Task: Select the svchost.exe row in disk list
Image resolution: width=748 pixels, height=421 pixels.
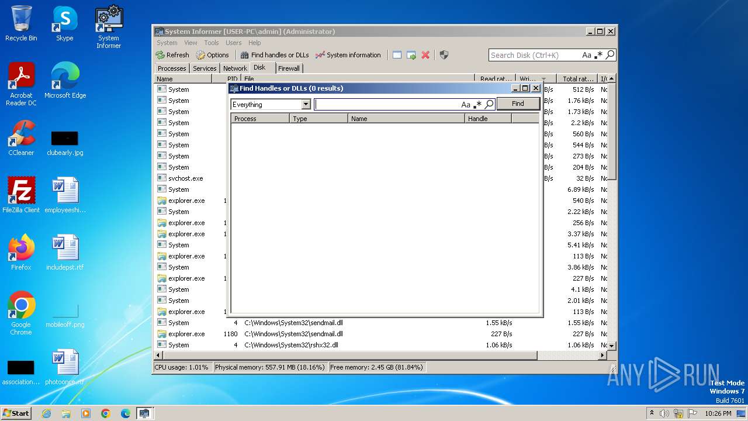Action: point(382,178)
